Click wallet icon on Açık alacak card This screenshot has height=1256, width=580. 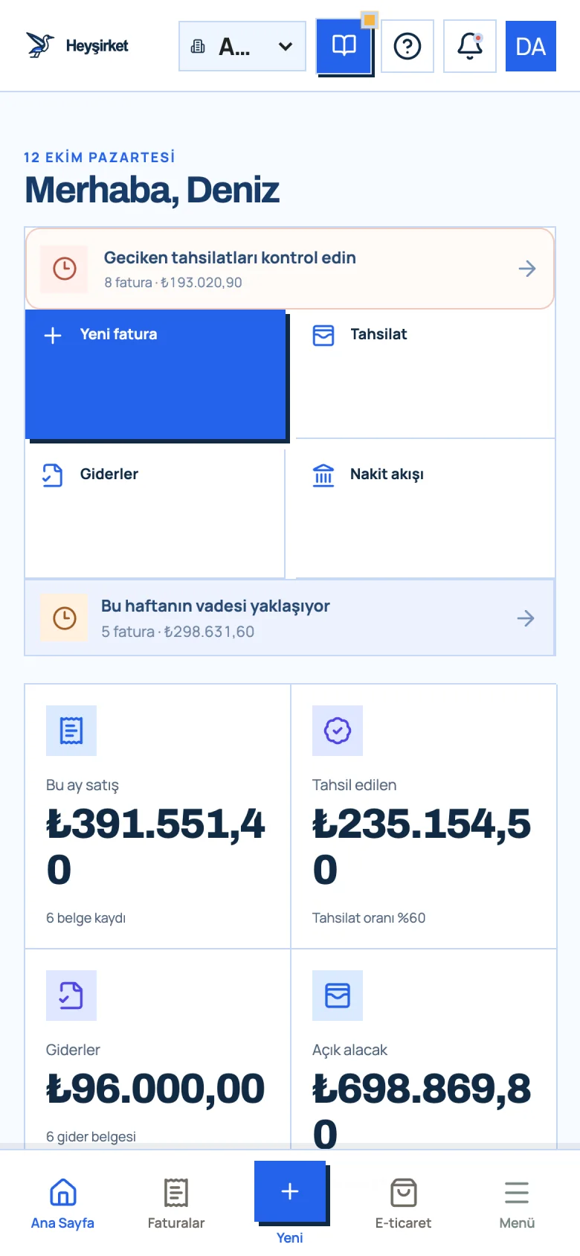pos(338,996)
